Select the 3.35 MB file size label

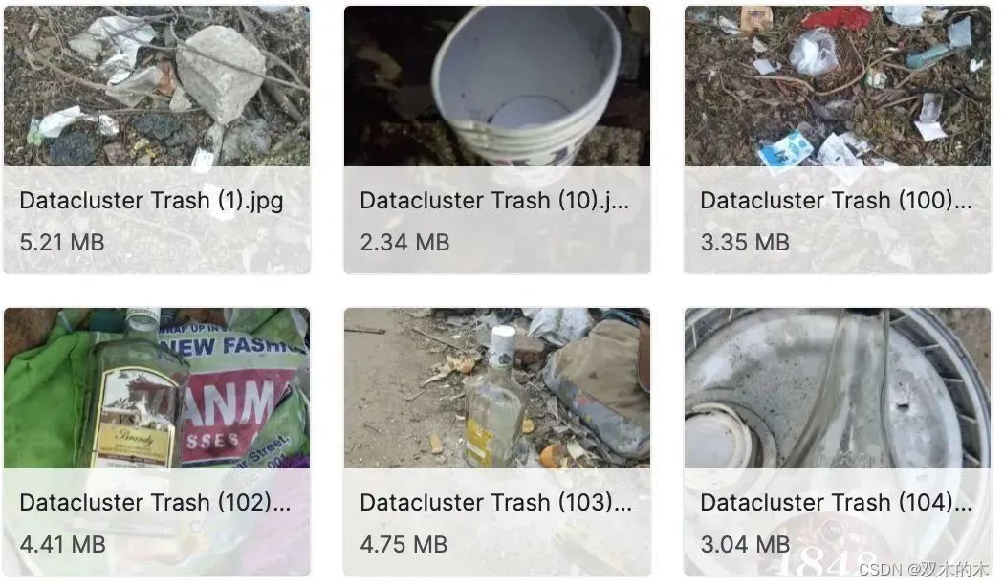745,243
